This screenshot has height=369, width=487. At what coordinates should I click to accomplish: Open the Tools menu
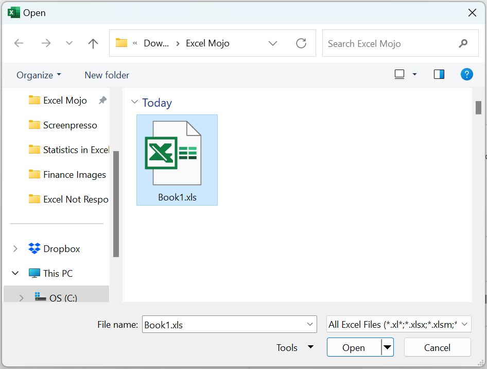[x=295, y=347]
